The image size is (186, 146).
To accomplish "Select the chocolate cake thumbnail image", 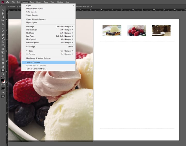I will coord(161,30).
